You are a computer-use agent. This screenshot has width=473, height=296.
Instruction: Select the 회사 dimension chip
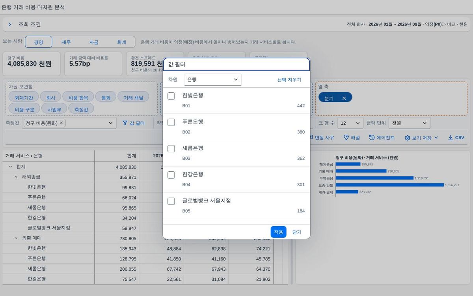tap(50, 97)
